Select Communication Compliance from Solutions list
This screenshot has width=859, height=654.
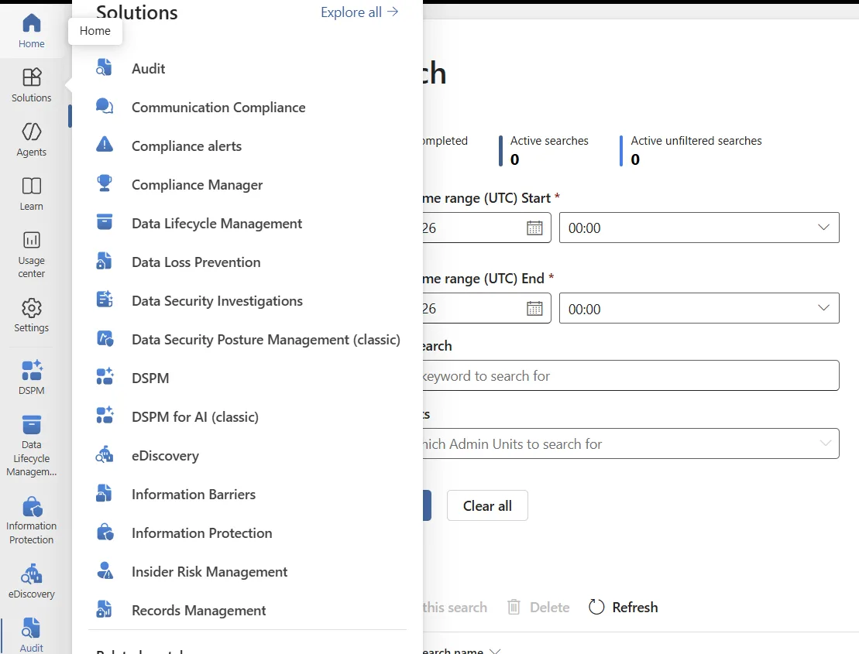coord(218,108)
